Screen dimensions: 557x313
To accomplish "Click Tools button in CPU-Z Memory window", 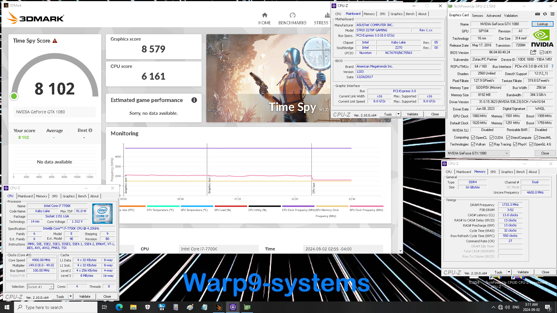I will (498, 272).
